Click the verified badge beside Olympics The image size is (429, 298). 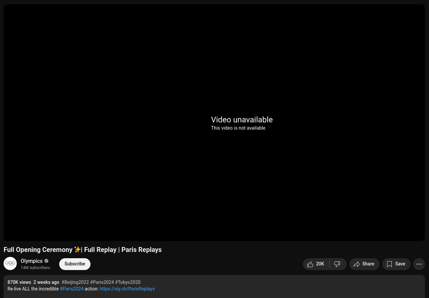tap(47, 261)
